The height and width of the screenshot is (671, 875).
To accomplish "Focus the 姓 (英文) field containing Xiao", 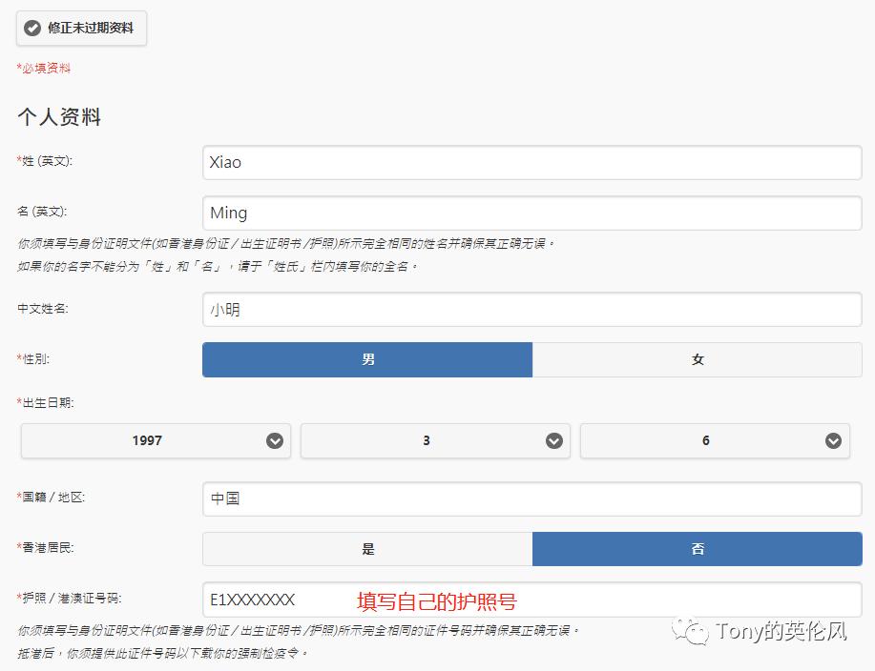I will (x=531, y=163).
